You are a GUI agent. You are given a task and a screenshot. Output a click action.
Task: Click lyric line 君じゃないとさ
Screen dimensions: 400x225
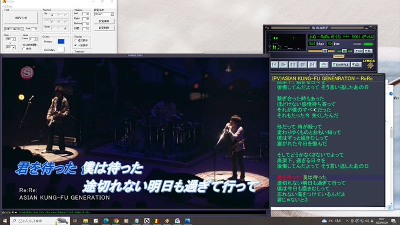click(x=292, y=200)
